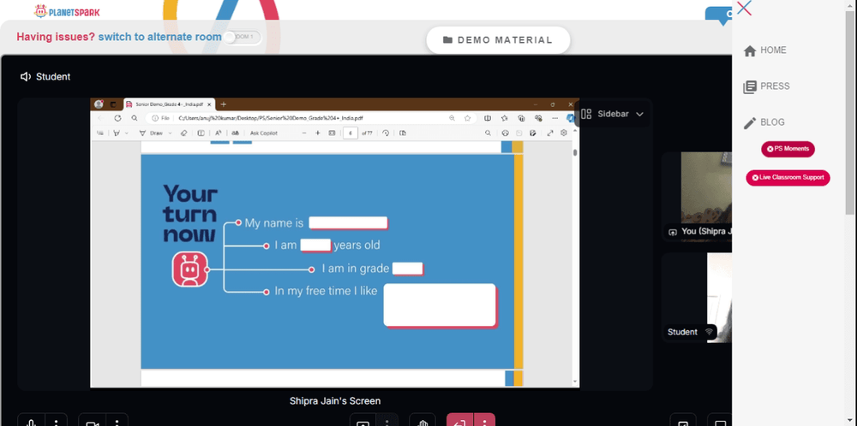The image size is (857, 426).
Task: Open a new tab with the plus
Action: (223, 104)
